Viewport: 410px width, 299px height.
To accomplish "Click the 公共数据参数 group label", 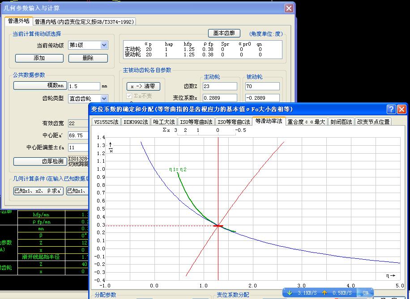I will 29,75.
